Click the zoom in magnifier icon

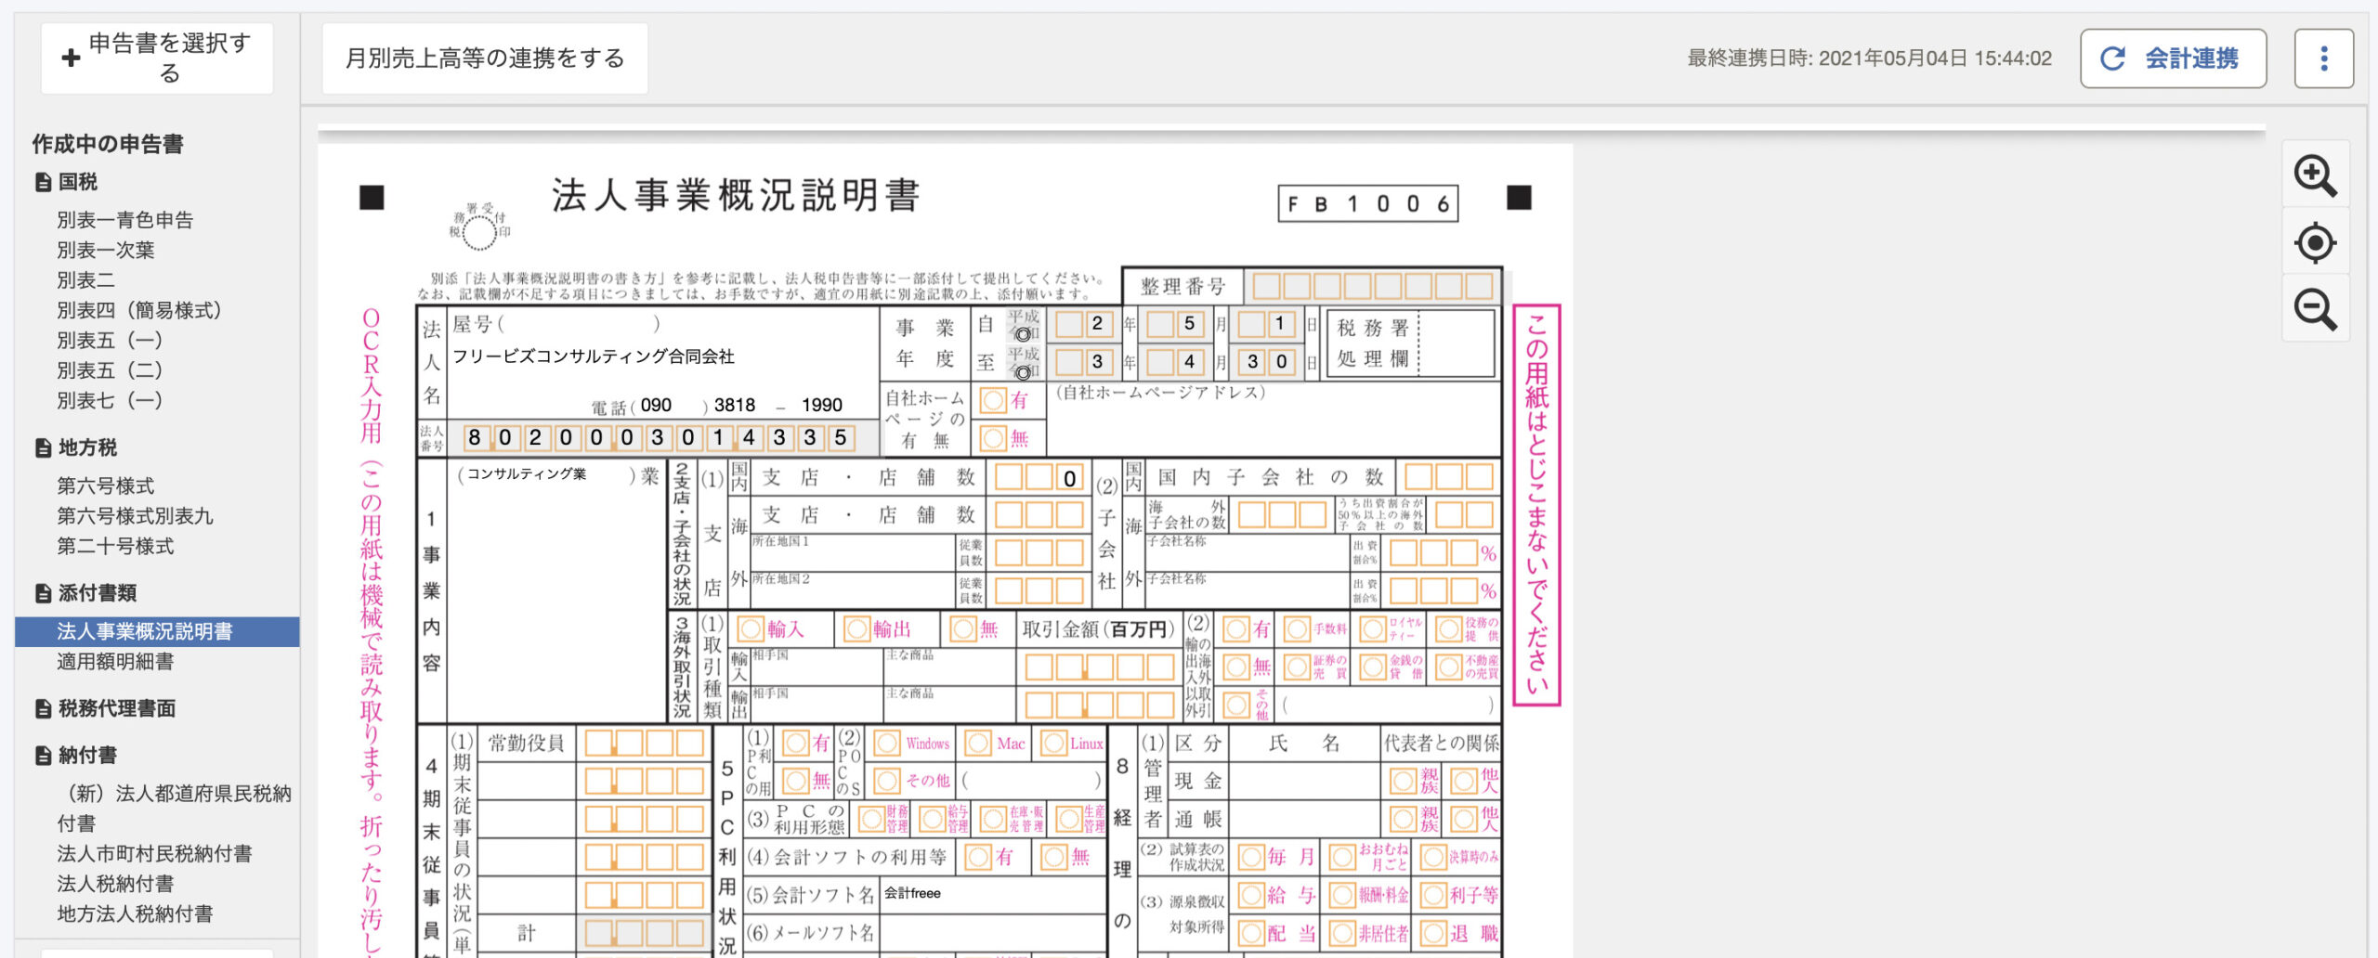click(2315, 175)
